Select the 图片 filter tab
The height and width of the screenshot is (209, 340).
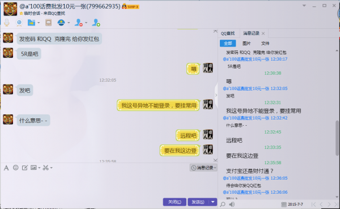click(x=246, y=44)
